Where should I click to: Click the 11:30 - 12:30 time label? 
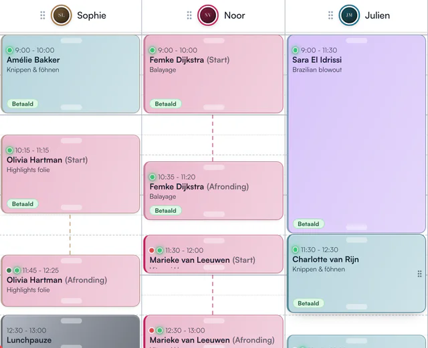pyautogui.click(x=320, y=250)
